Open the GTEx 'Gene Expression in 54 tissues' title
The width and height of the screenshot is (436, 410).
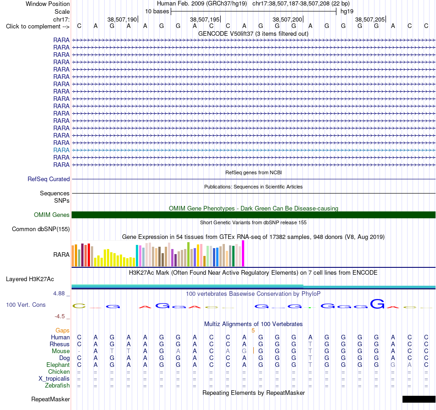click(253, 237)
